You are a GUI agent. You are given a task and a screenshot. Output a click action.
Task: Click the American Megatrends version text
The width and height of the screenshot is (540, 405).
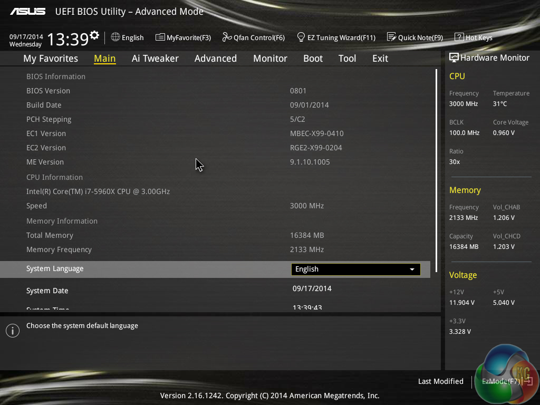point(269,396)
